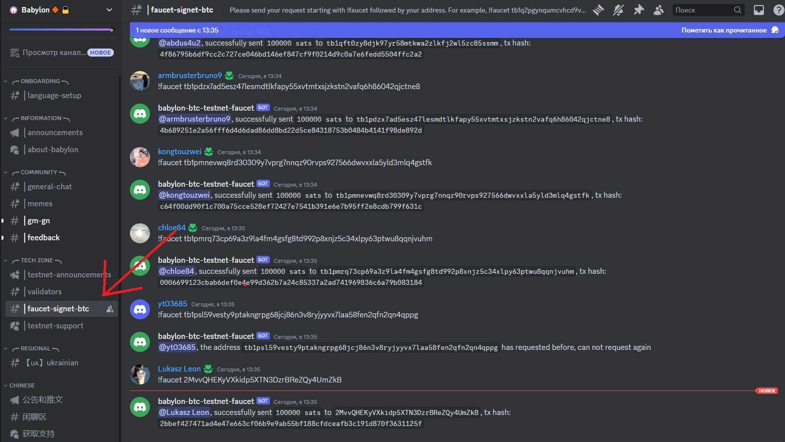Open kongtouzwei's avatar picture

tap(140, 157)
